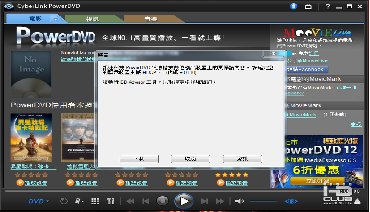Screen dimensions: 370x212
Task: Switch to the 電影 tab
Action: pyautogui.click(x=35, y=19)
